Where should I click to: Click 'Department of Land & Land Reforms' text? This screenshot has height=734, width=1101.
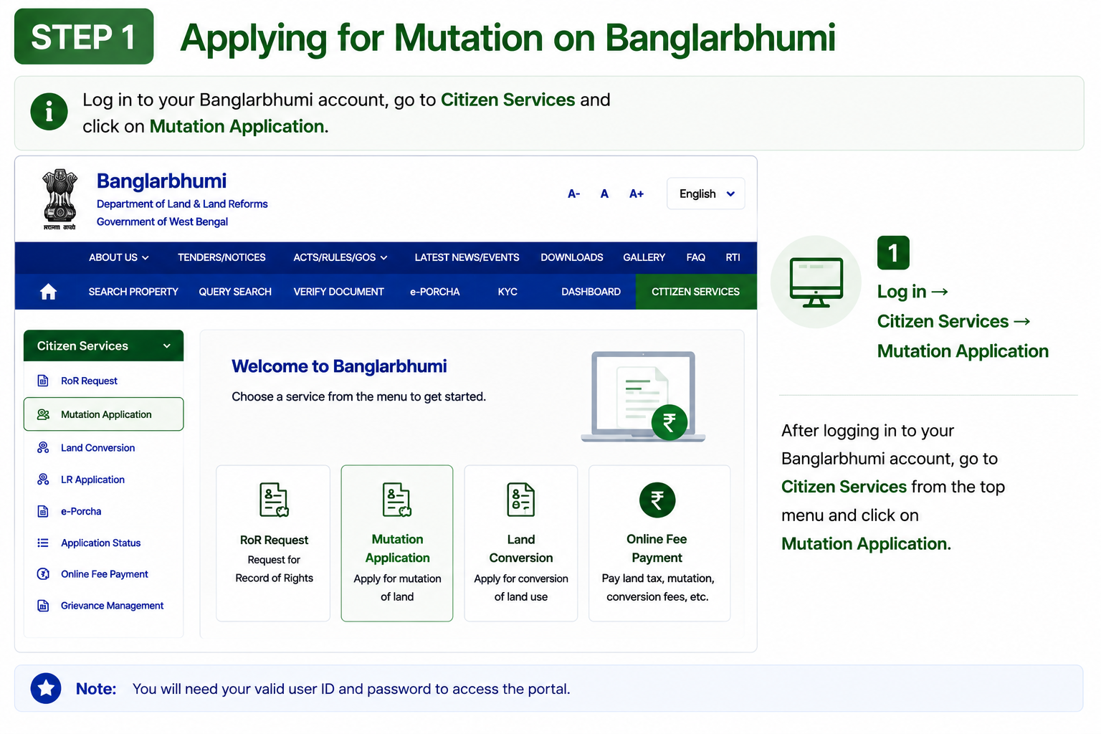click(x=182, y=204)
